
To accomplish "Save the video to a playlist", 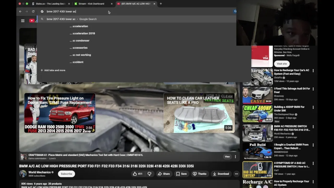I will tap(181, 174).
